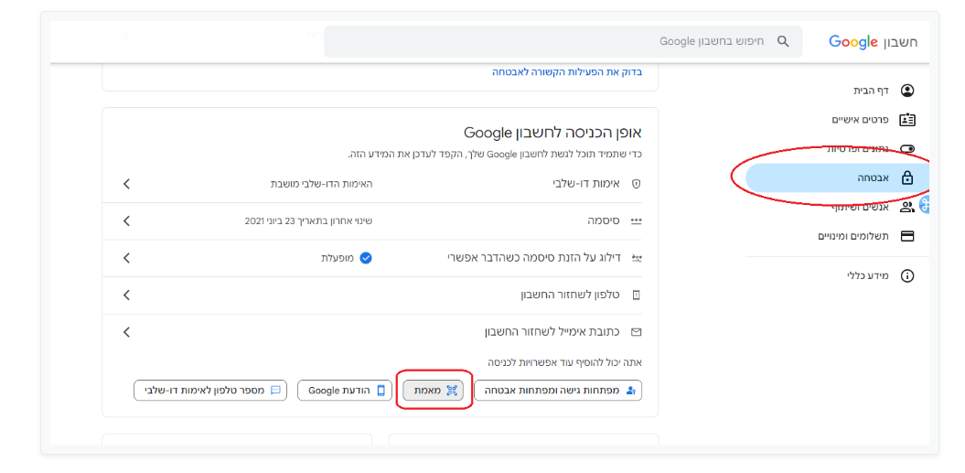Click the credit card icon for תשלומים ומינויים
Viewport: 965px width, 473px height.
click(906, 236)
